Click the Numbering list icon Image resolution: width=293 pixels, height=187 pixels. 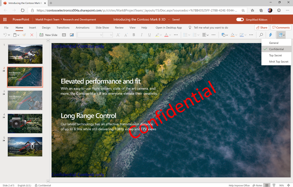194,35
